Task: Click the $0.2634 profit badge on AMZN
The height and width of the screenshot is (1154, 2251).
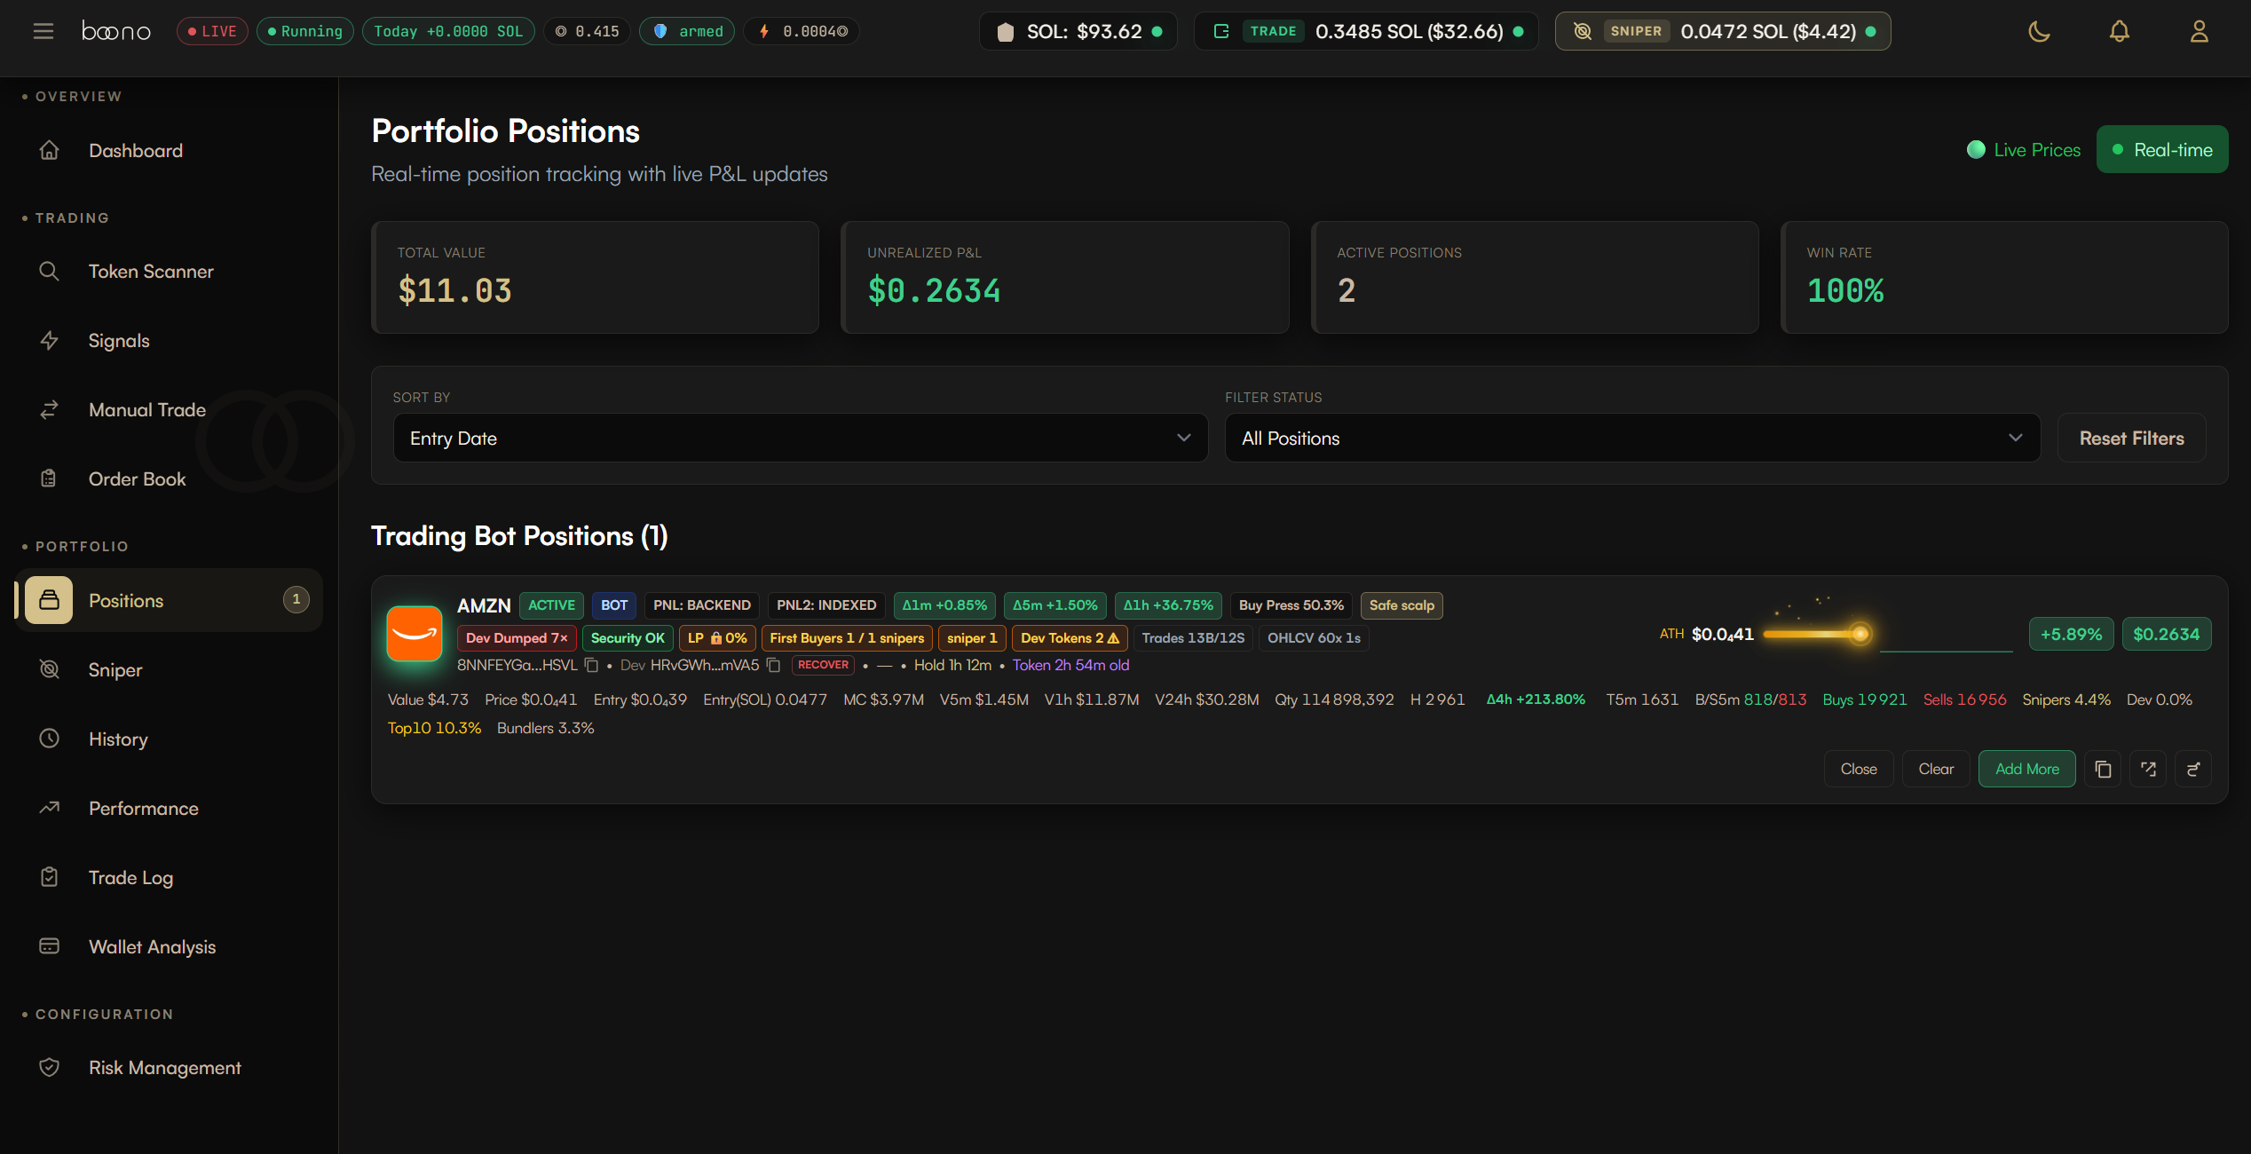Action: click(x=2167, y=635)
